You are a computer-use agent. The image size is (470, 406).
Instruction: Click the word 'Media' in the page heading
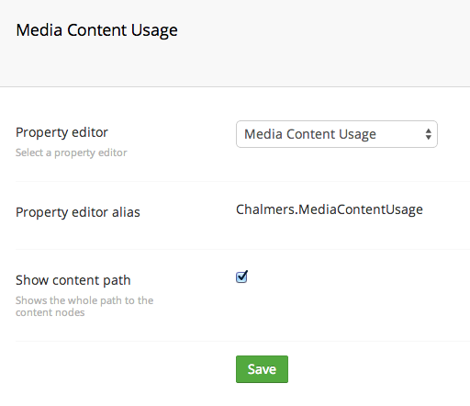pyautogui.click(x=39, y=30)
